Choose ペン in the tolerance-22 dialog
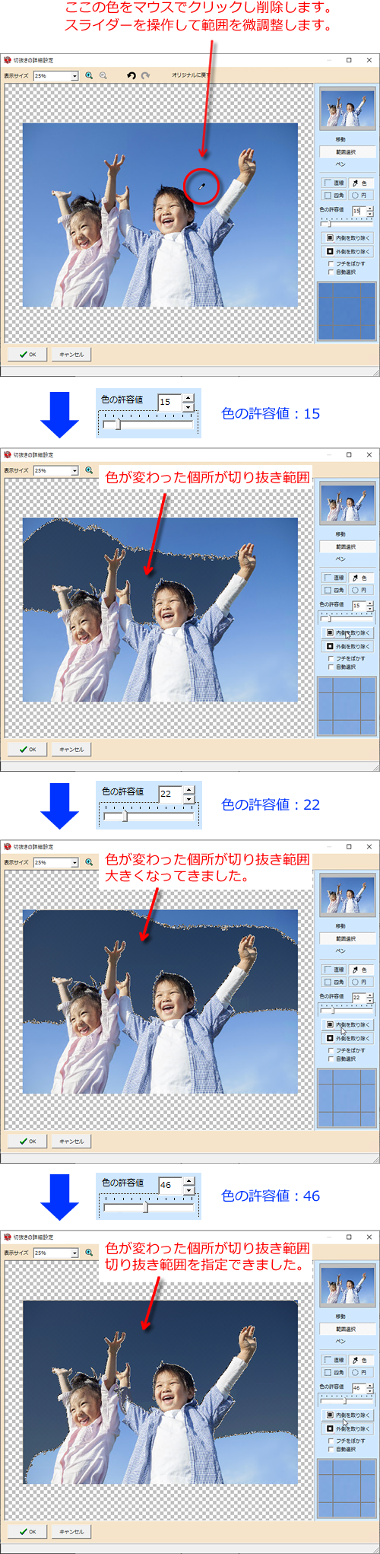This screenshot has width=380, height=1554. pyautogui.click(x=340, y=951)
